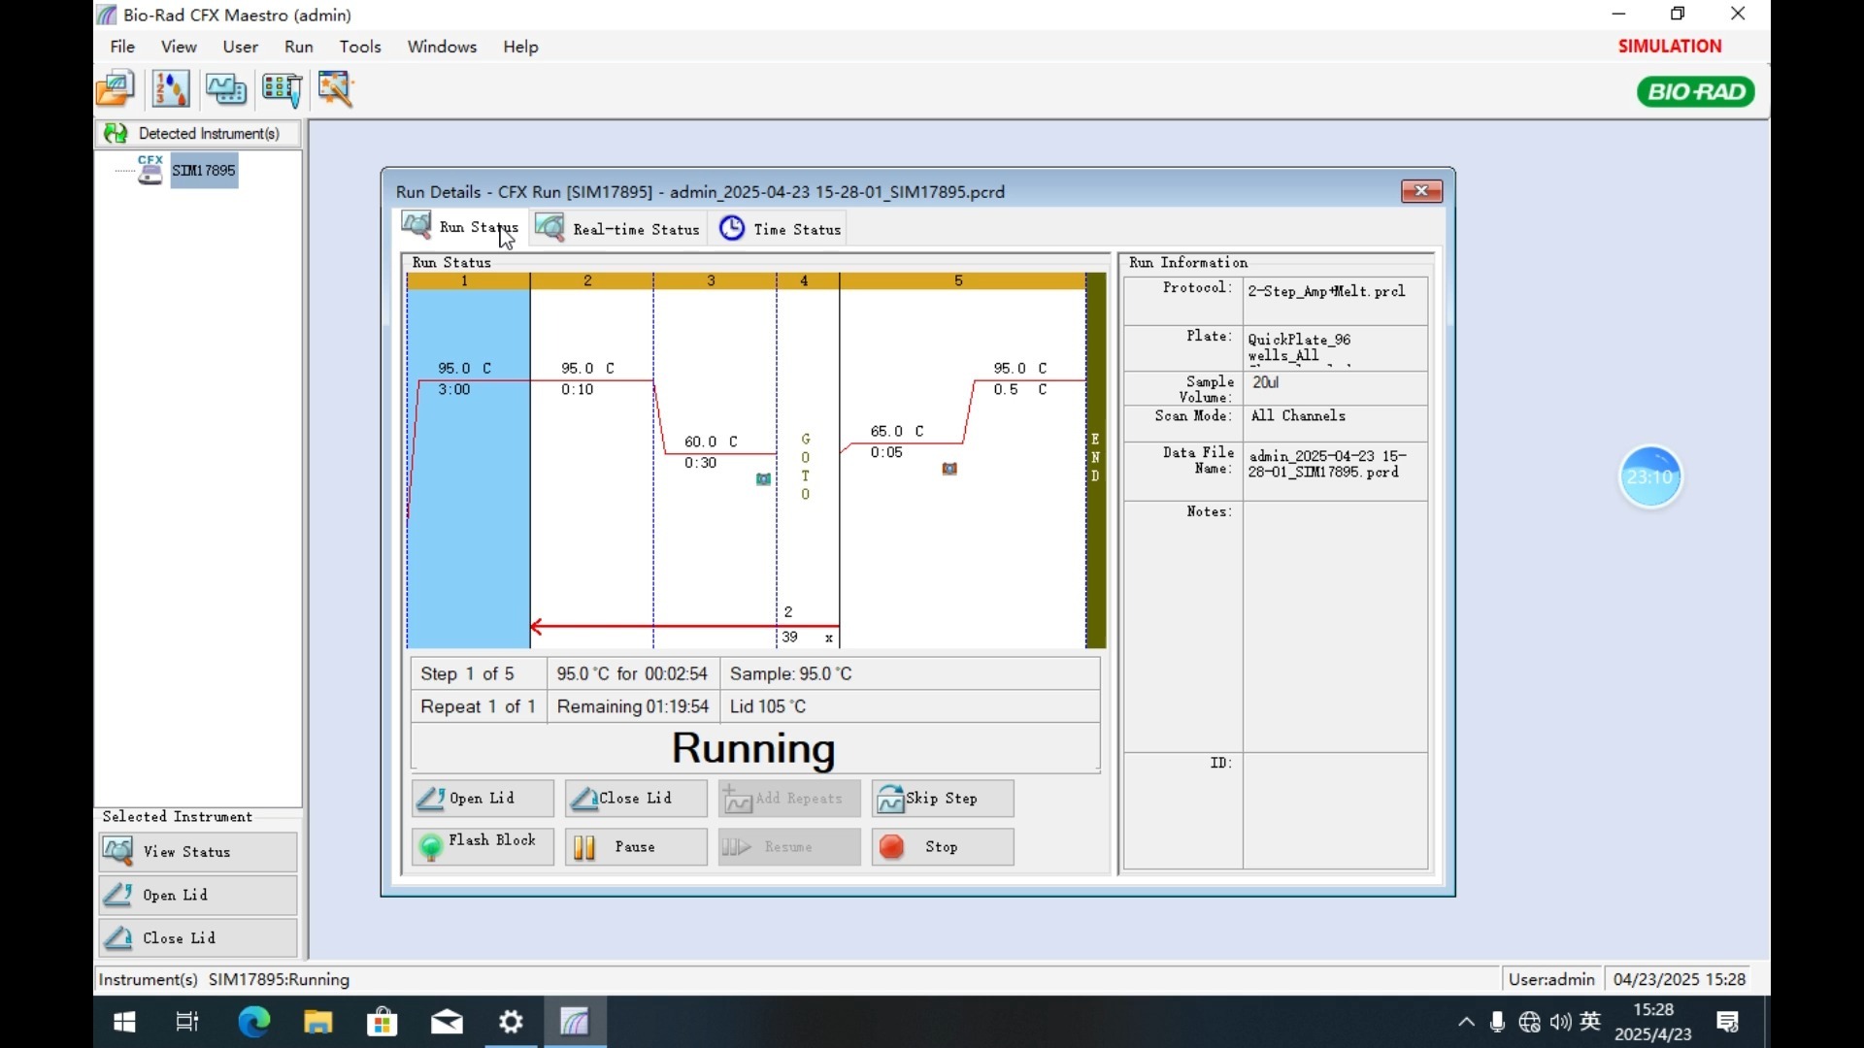Click the Lid 105 °C status cell
Image resolution: width=1864 pixels, height=1048 pixels.
pos(910,706)
